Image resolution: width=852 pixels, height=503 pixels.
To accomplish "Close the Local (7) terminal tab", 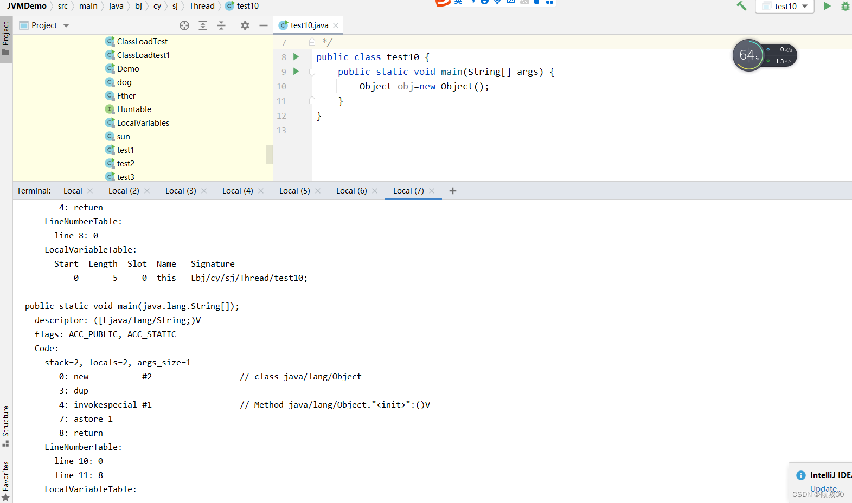I will [x=432, y=191].
